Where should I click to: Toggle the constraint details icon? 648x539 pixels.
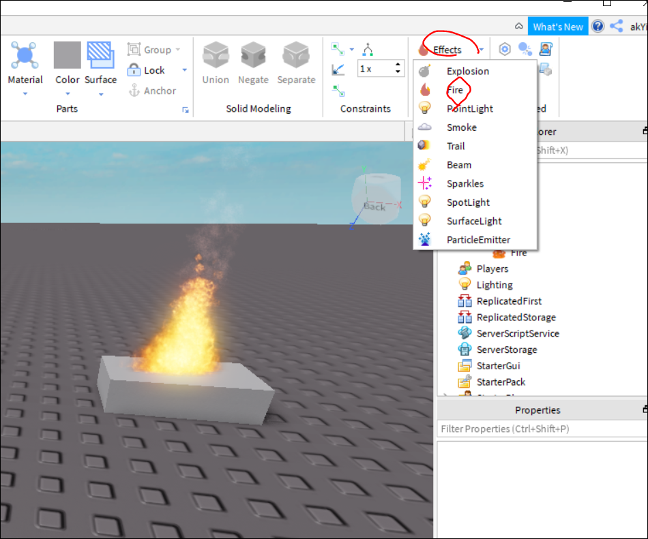pyautogui.click(x=338, y=70)
